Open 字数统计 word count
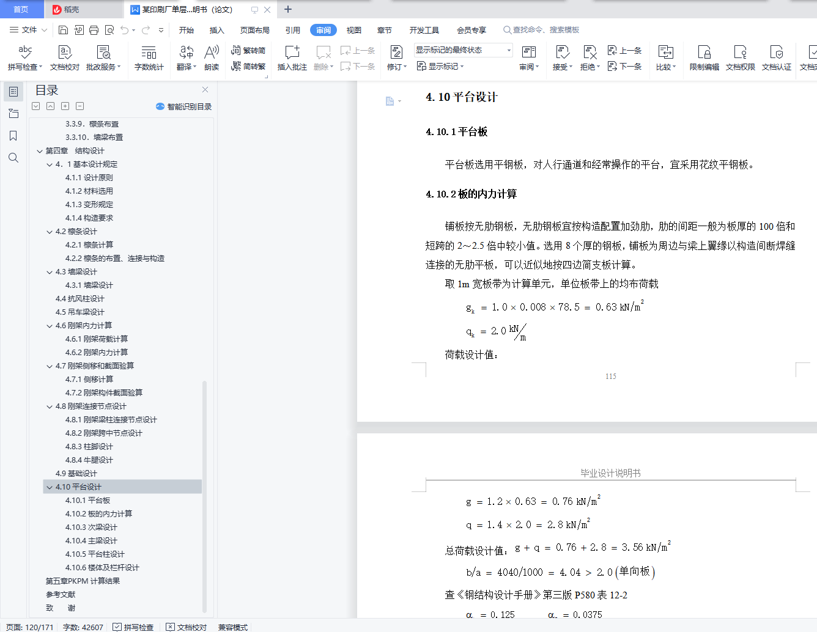Screen dimensions: 817x632 (149, 58)
